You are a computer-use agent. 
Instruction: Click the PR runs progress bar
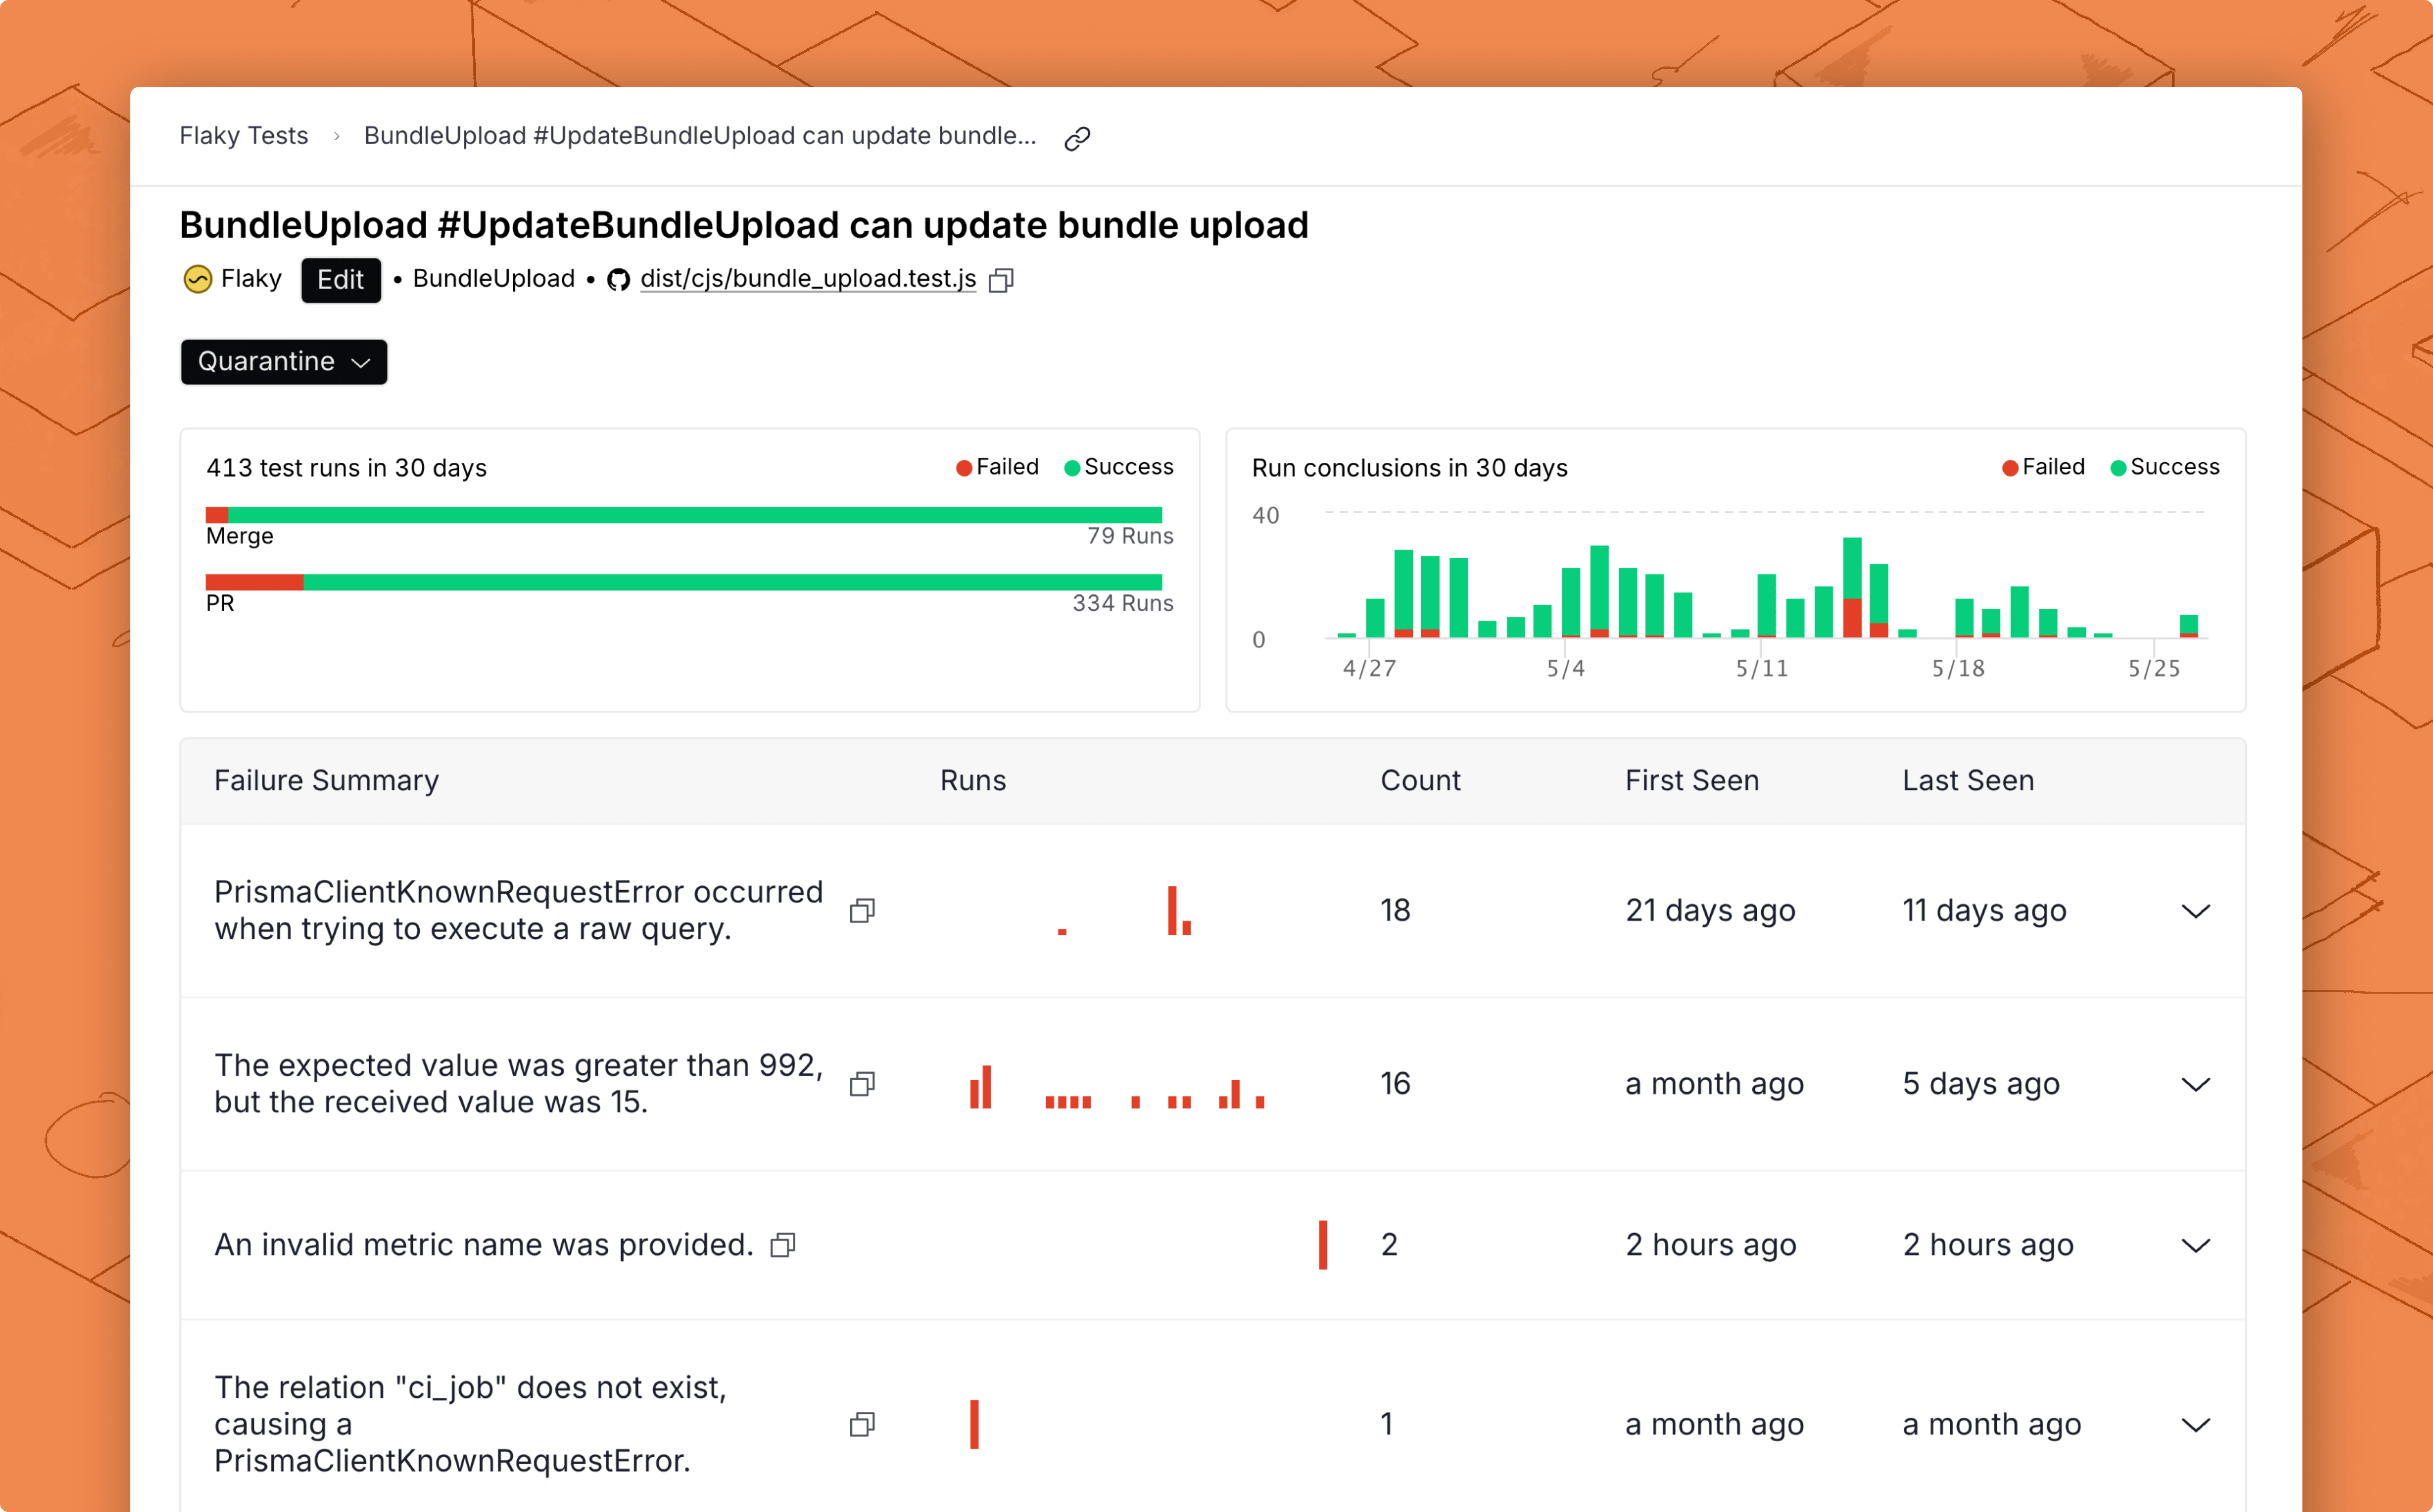(684, 582)
